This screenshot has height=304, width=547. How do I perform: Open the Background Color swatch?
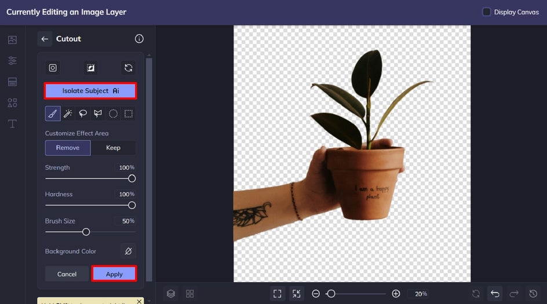(x=129, y=251)
